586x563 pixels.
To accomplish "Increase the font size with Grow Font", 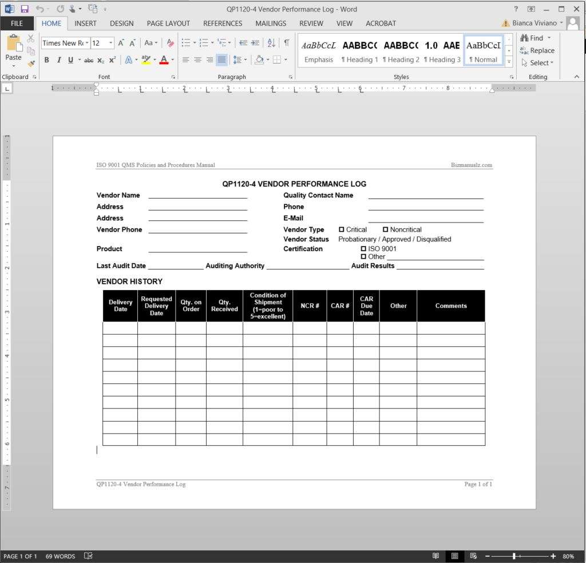I will click(121, 43).
